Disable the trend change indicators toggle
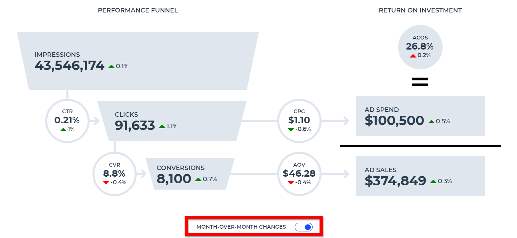 pos(304,227)
